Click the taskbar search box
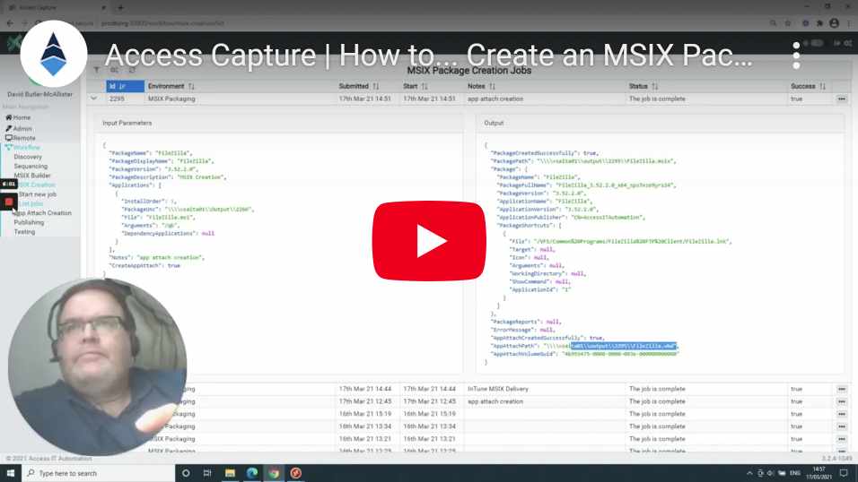858x482 pixels. coord(99,473)
